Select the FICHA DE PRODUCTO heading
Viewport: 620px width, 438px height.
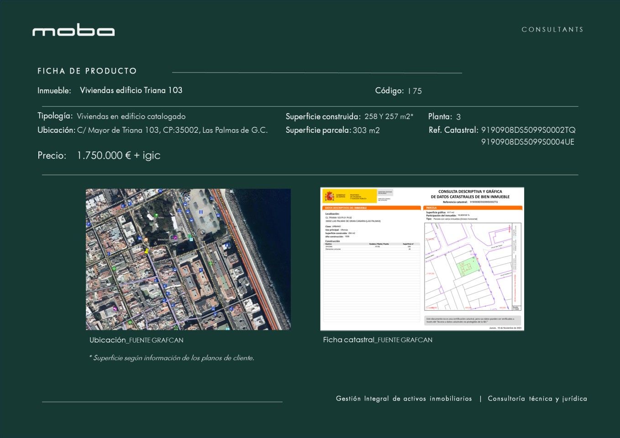[x=87, y=71]
